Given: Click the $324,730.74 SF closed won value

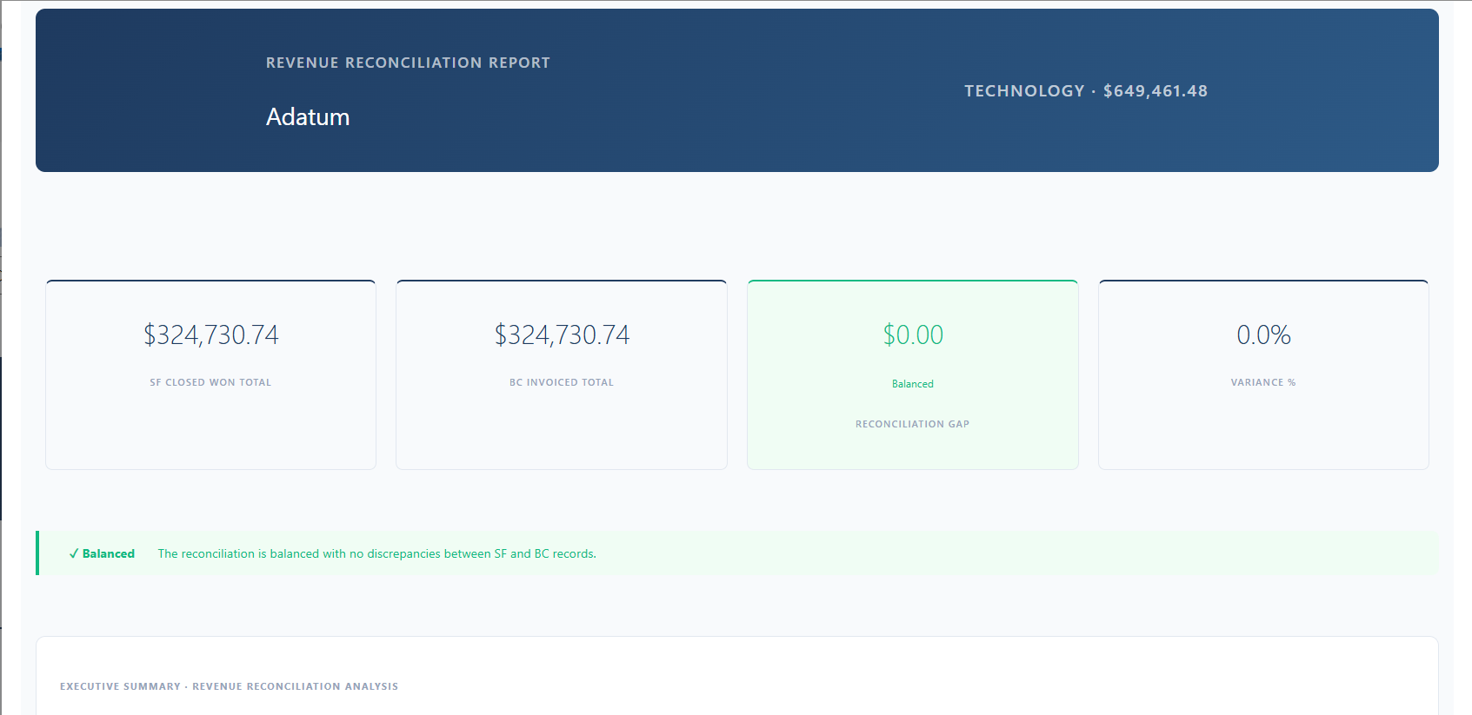Looking at the screenshot, I should (x=211, y=334).
